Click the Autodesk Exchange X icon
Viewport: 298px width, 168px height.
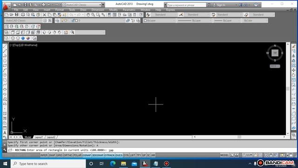pyautogui.click(x=241, y=5)
